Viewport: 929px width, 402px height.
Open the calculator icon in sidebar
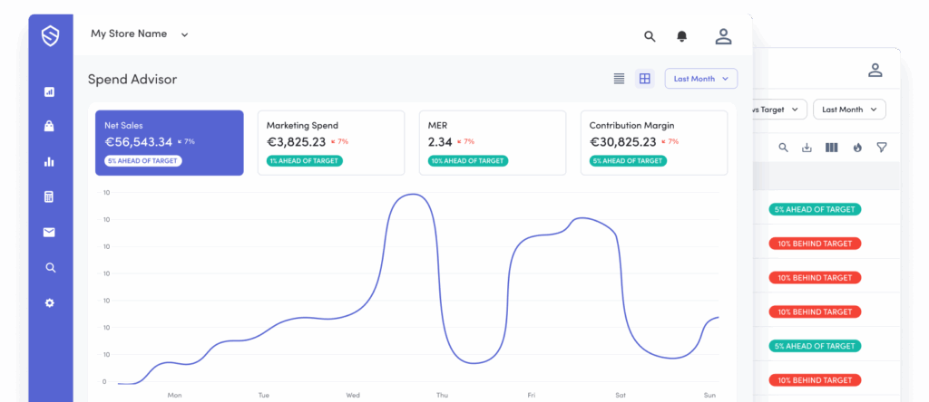pyautogui.click(x=50, y=196)
